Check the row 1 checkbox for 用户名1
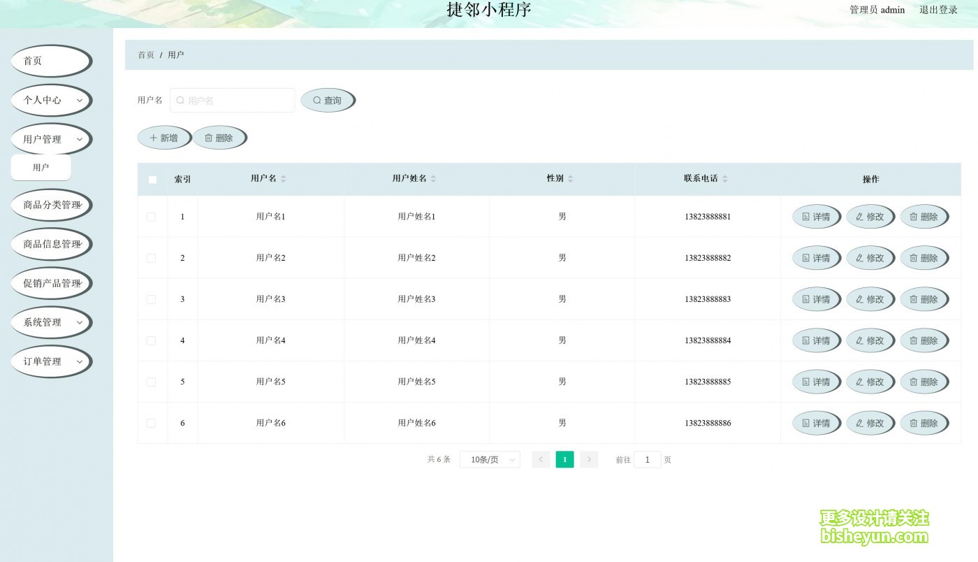Screen dimensions: 978x562 click(151, 217)
